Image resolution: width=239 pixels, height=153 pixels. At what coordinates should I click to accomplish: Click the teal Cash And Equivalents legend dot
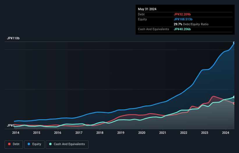coord(50,144)
